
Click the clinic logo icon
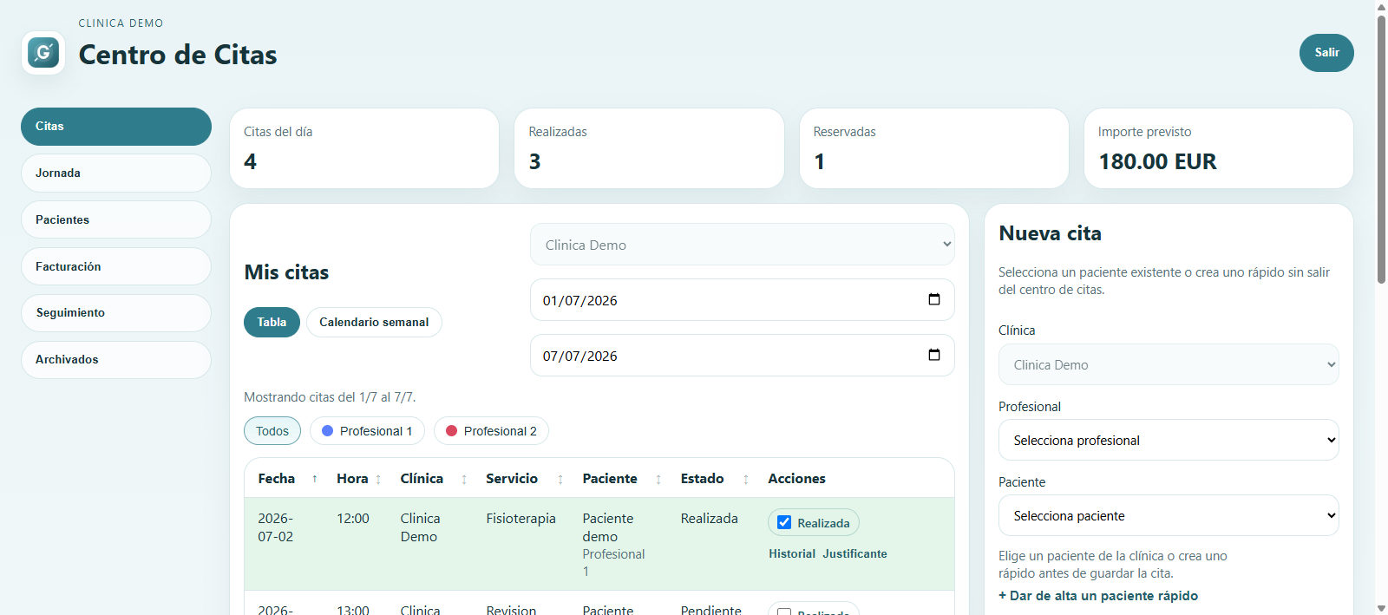click(43, 53)
